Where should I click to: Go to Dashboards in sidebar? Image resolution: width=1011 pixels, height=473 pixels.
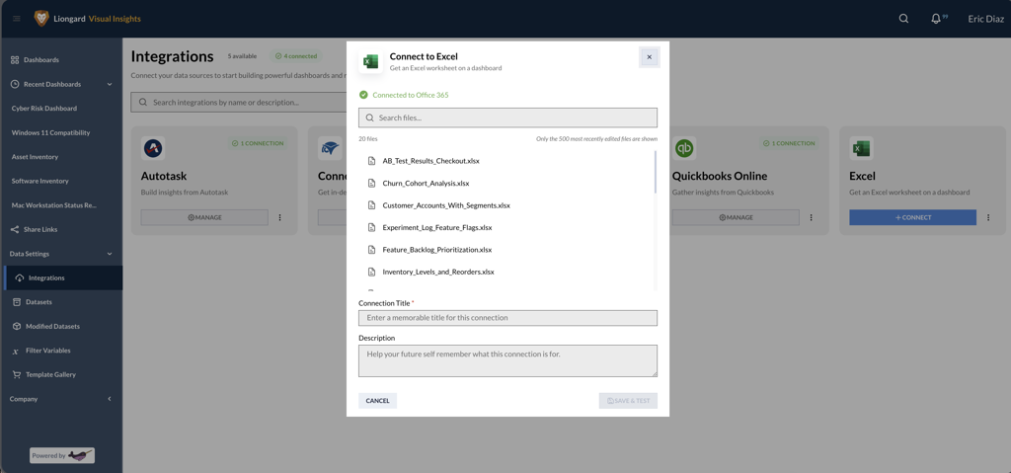[41, 60]
